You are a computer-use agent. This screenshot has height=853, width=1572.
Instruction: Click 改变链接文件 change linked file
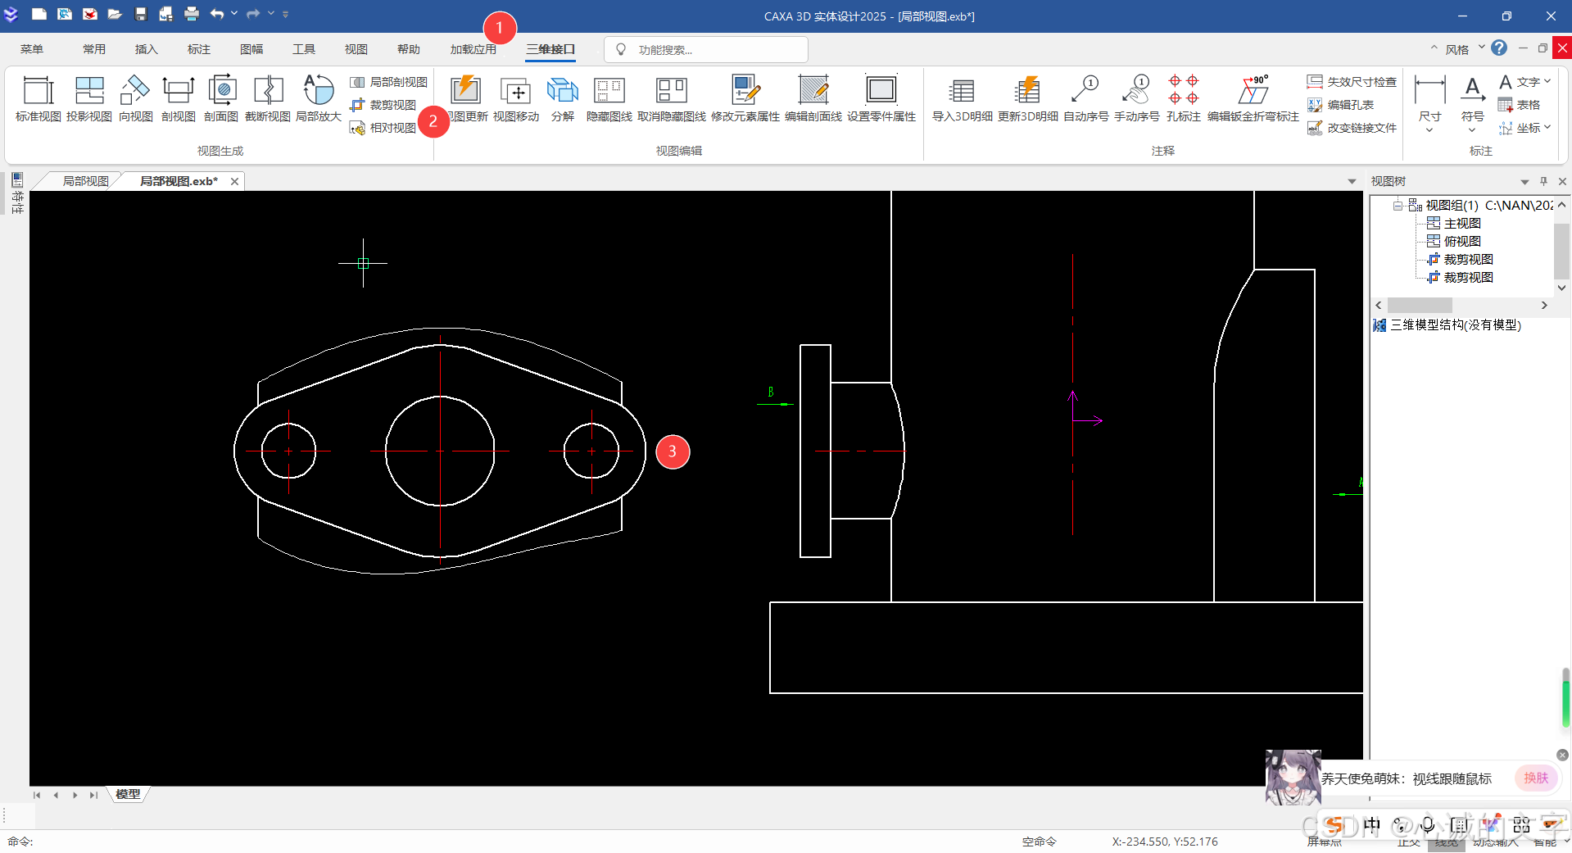point(1352,128)
